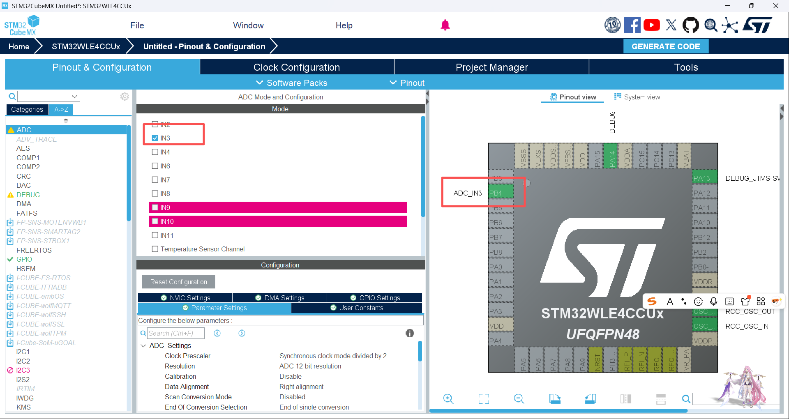Switch category list to A->Z sorting
Image resolution: width=789 pixels, height=419 pixels.
(x=61, y=109)
